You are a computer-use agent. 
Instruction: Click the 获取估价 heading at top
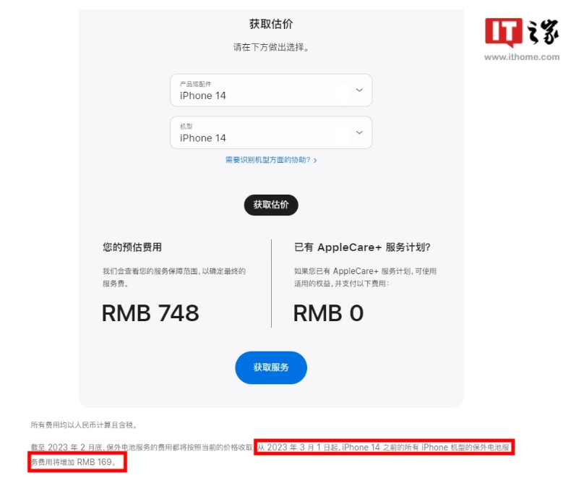coord(271,24)
